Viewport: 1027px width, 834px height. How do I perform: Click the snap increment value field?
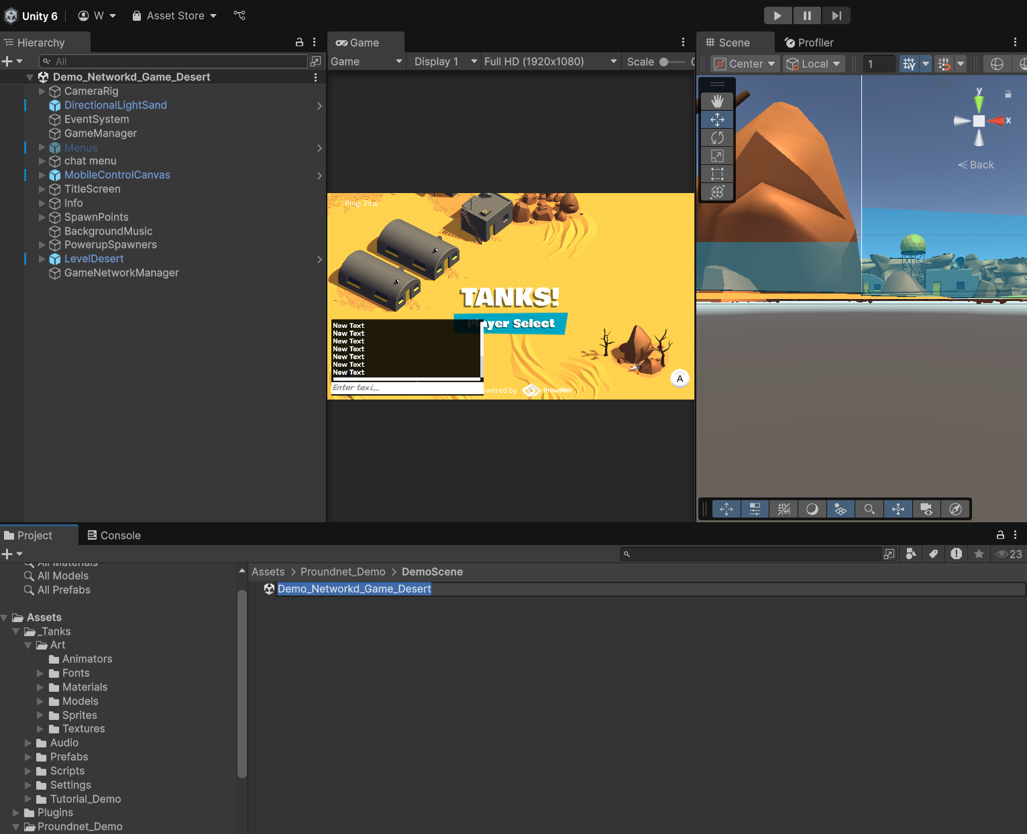(879, 64)
